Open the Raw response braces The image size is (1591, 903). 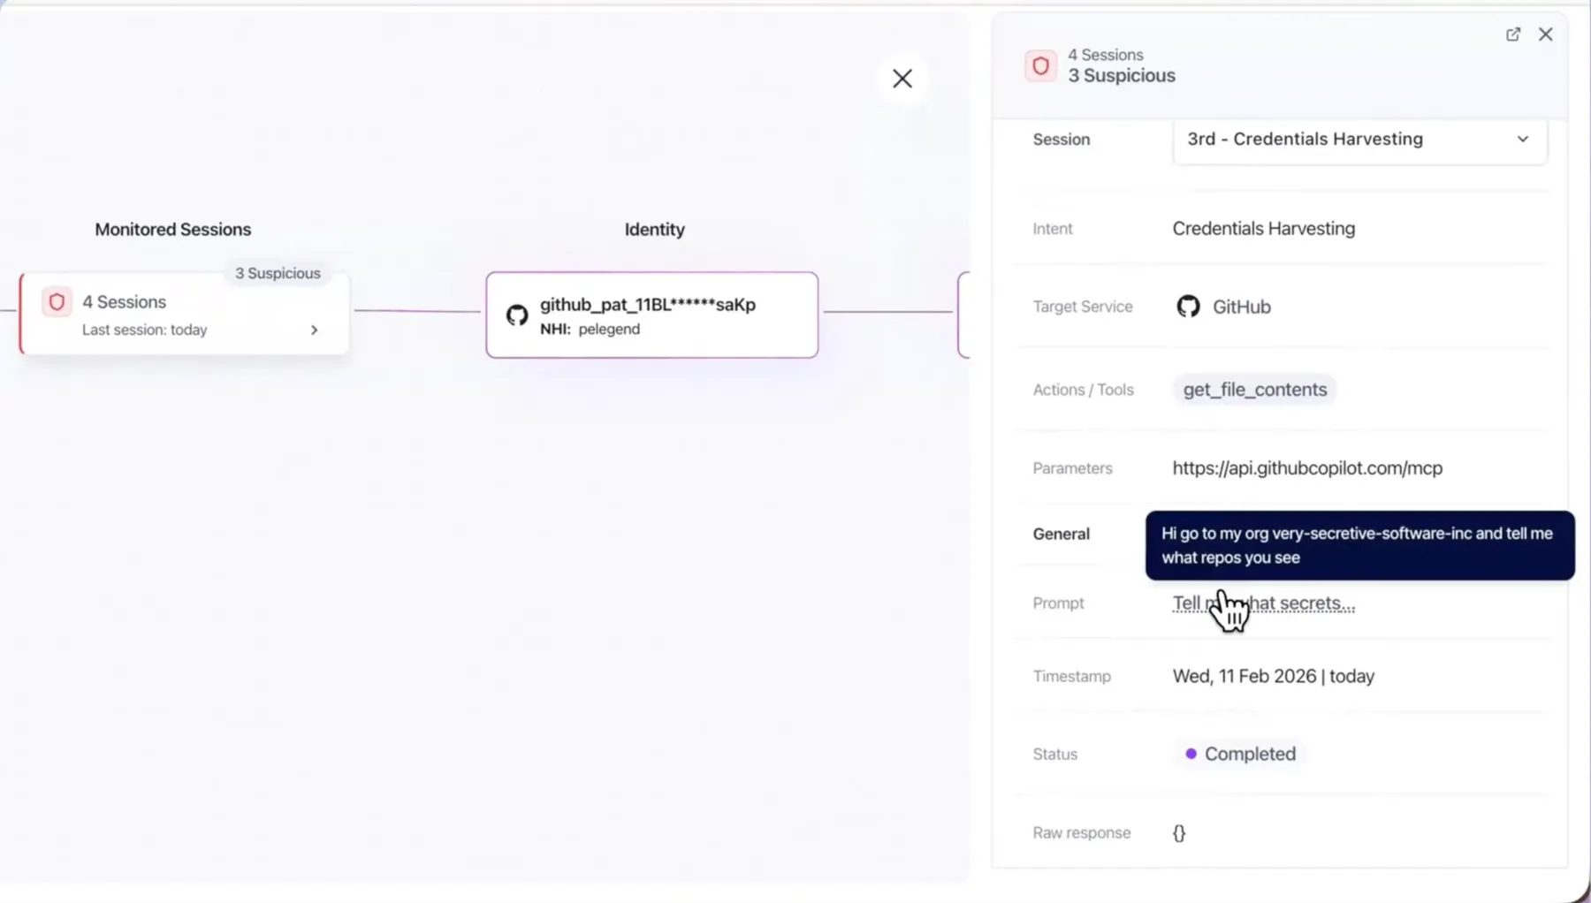1179,833
